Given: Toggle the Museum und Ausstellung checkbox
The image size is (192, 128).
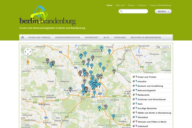Looking at the screenshot, I should point(134,86).
